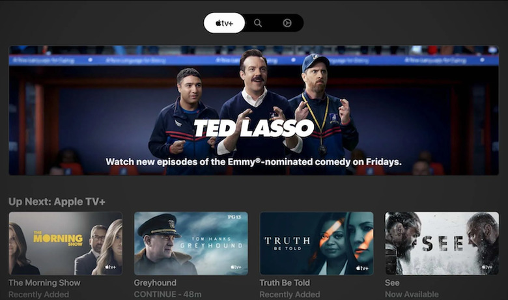Open the search magnifier icon
Image resolution: width=508 pixels, height=300 pixels.
(257, 23)
